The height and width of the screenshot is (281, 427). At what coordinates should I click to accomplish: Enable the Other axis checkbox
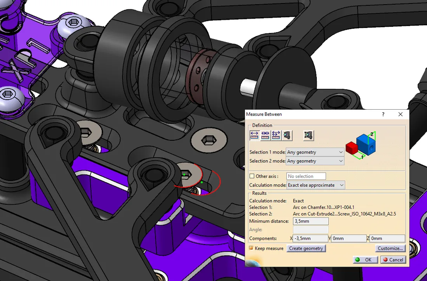coord(252,176)
